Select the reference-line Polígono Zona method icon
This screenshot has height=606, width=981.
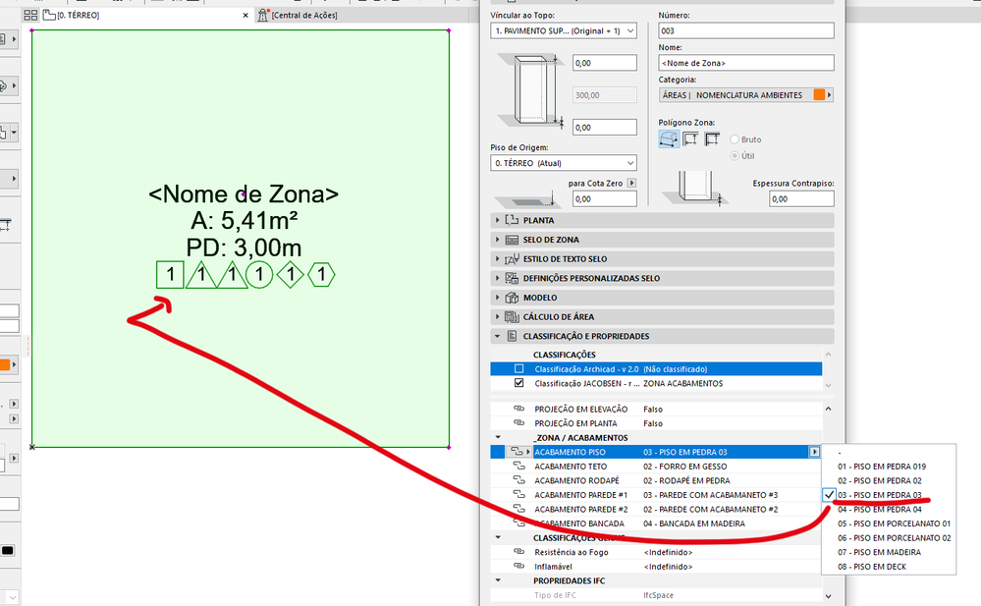(x=712, y=139)
